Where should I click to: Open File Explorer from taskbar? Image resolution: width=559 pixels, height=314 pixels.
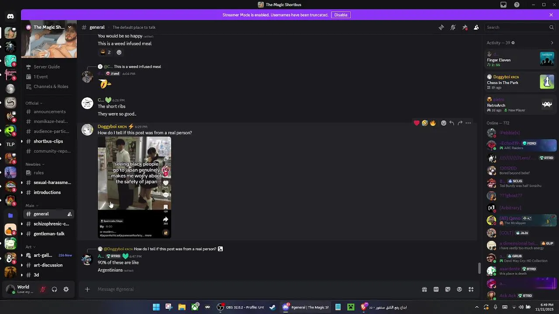[182, 307]
